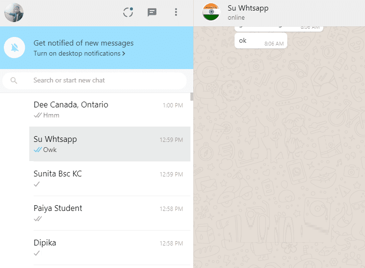Click the blue read ticks before Owk
365x268 pixels.
click(38, 150)
